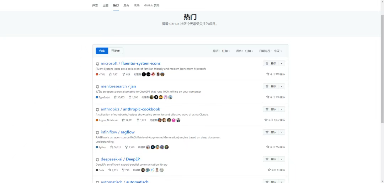The image size is (384, 183).
Task: Select the 仓库 toggle button
Action: 102,51
